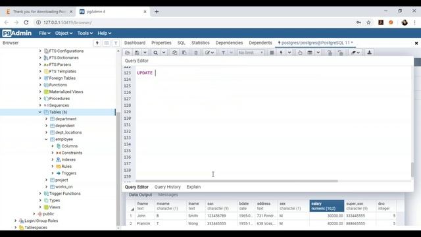Open the Help menu

(105, 33)
